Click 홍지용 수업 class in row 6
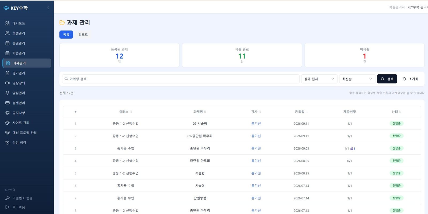This screenshot has width=428, height=214. (125, 186)
